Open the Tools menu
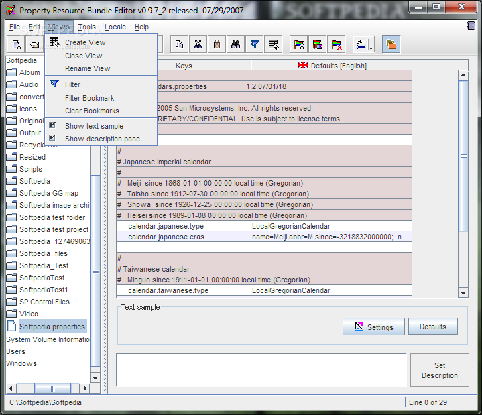Viewport: 482px width, 415px height. pyautogui.click(x=87, y=27)
